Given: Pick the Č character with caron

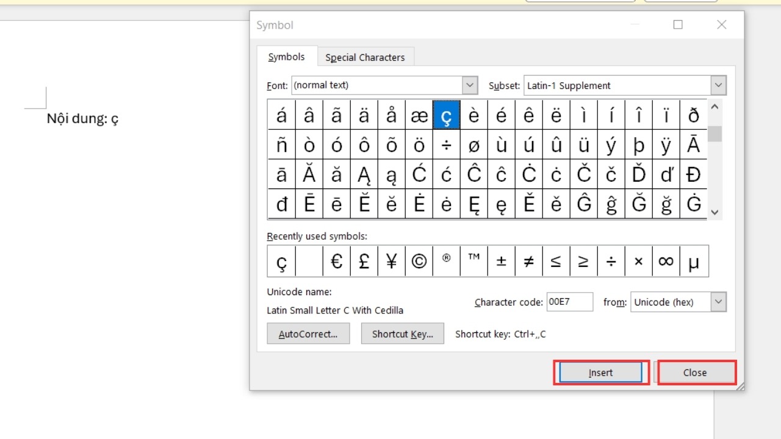Looking at the screenshot, I should (x=583, y=174).
